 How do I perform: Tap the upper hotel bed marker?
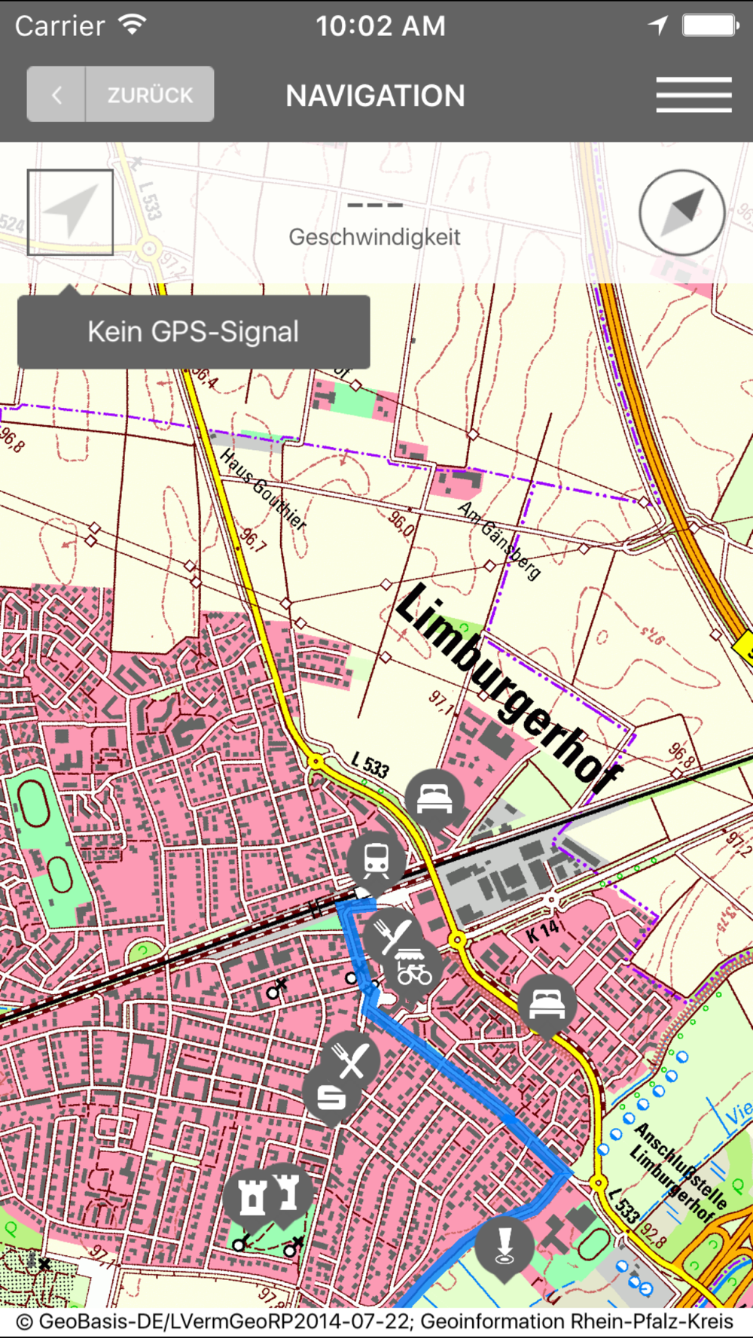tap(434, 799)
